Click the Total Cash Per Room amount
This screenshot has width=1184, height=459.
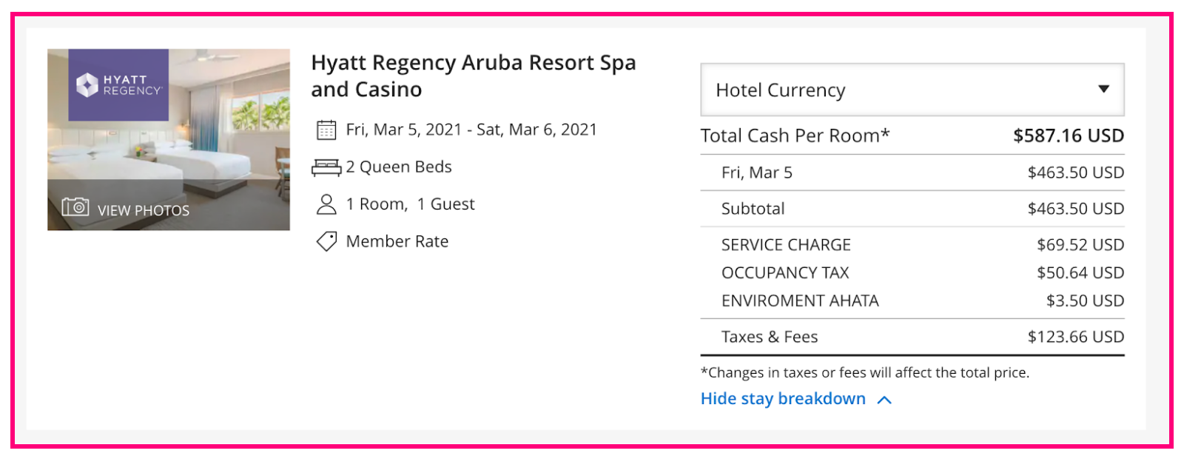[x=1069, y=135]
